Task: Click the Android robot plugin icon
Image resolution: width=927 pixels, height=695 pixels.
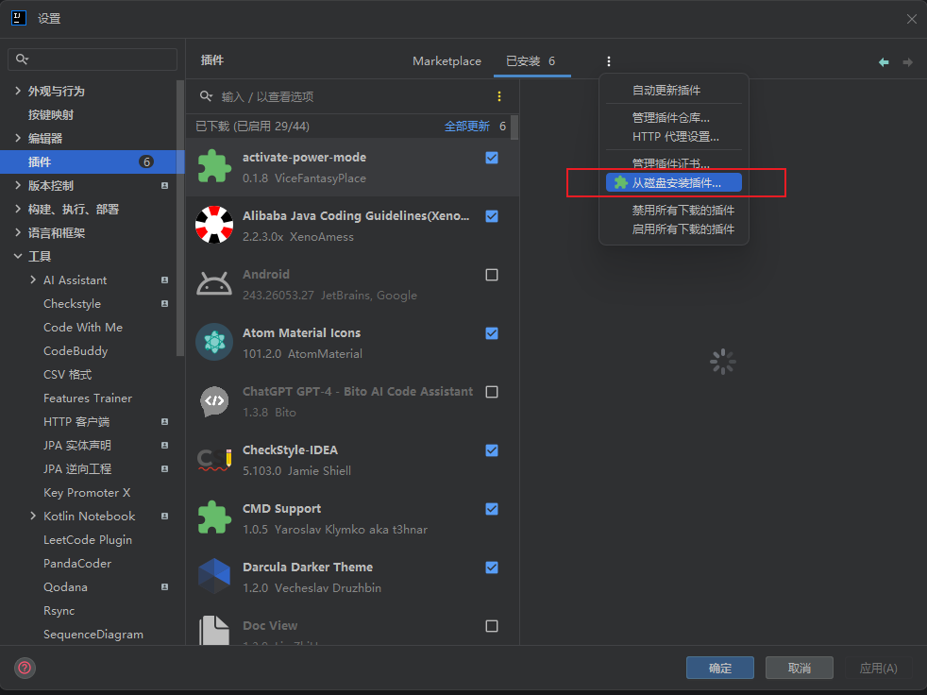Action: pos(214,283)
